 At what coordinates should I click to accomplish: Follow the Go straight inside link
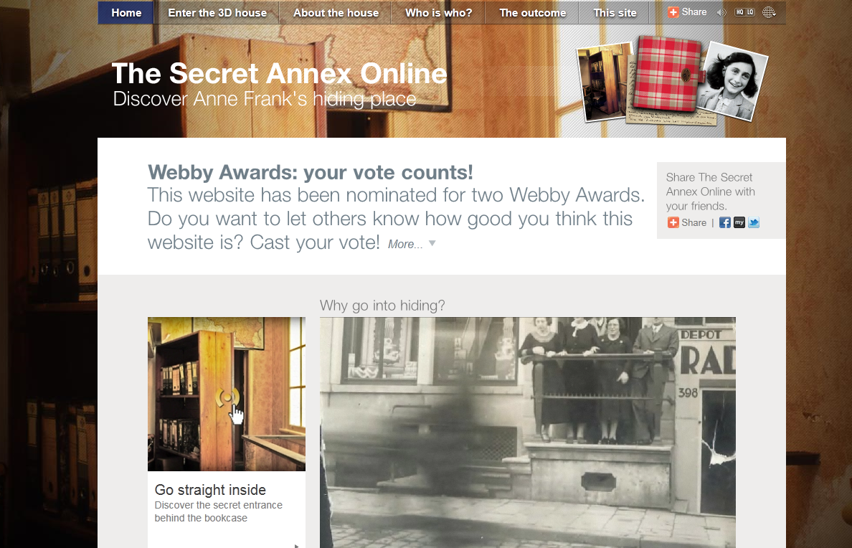pyautogui.click(x=210, y=490)
